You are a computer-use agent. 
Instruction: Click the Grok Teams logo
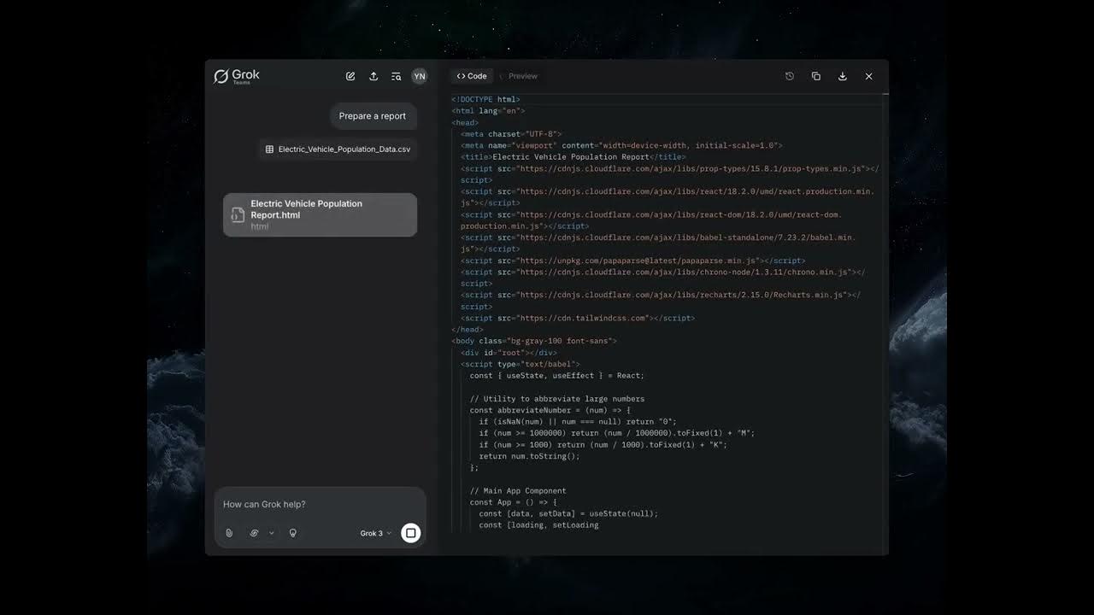coord(237,76)
